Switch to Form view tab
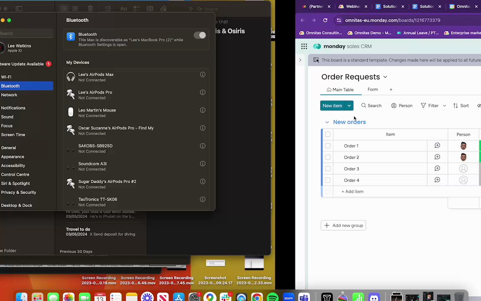Image resolution: width=481 pixels, height=301 pixels. tap(373, 90)
